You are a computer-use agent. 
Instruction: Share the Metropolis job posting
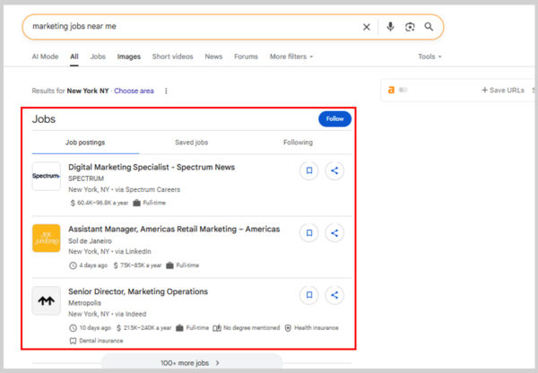[334, 295]
